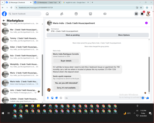Click the voice clip microphone icon
The image size is (154, 123).
48,98
